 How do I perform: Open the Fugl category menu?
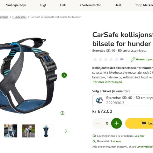click(43, 5)
